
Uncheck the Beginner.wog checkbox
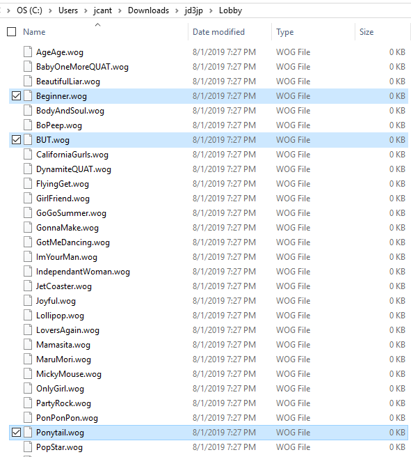pos(16,96)
